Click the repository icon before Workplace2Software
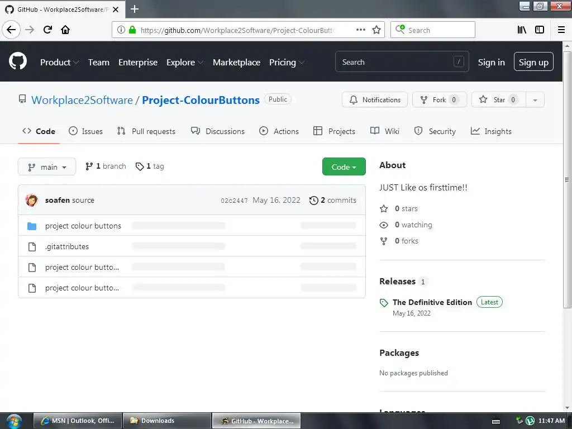This screenshot has width=572, height=429. [22, 99]
